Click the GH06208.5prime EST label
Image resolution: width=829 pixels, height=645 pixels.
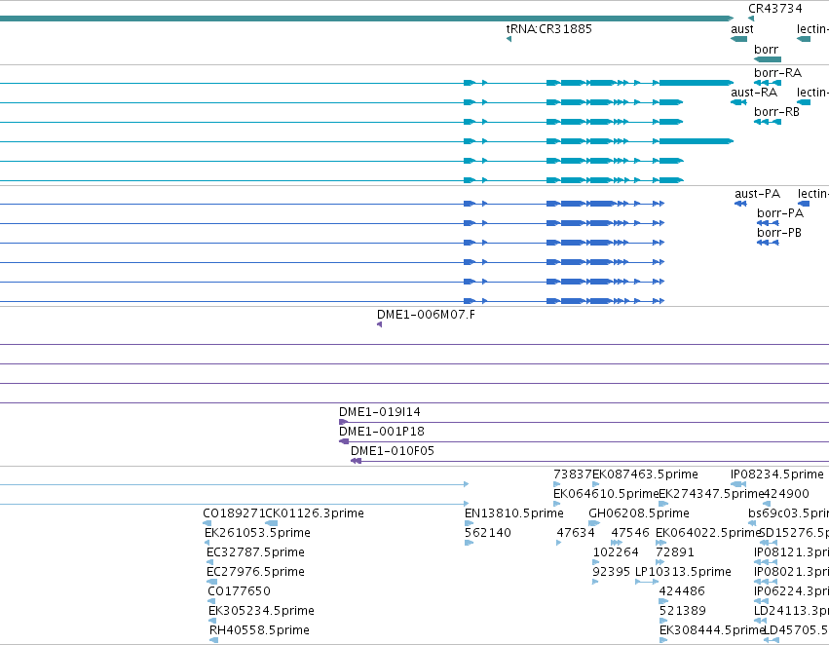pyautogui.click(x=639, y=513)
